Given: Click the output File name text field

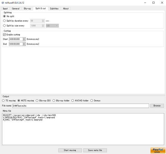Looking at the screenshot, I should [x=81, y=106].
